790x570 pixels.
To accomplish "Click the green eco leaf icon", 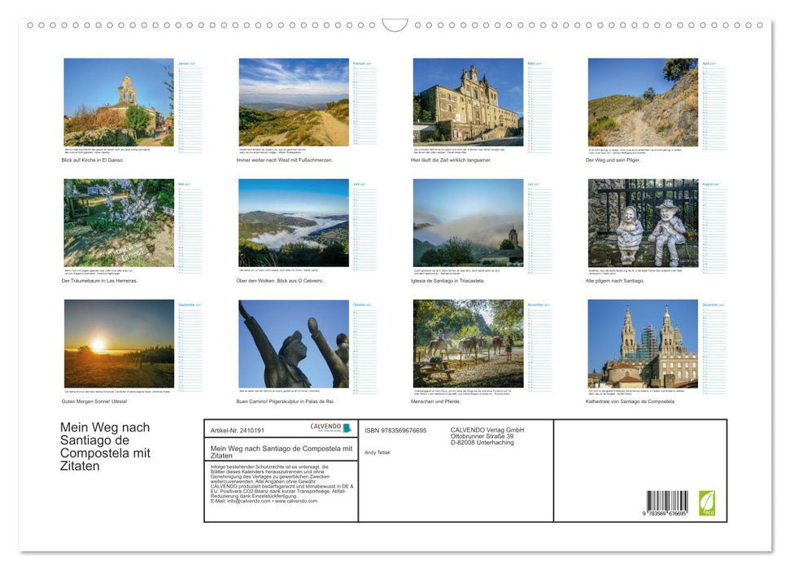I will pyautogui.click(x=706, y=503).
